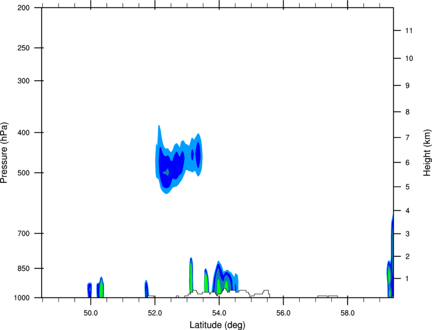The width and height of the screenshot is (432, 330).
Task: Click the 58.0 latitude tick label
Action: pyautogui.click(x=348, y=313)
